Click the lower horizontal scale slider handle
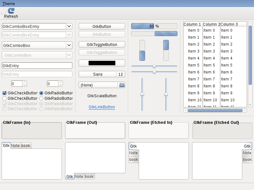 click(154, 72)
